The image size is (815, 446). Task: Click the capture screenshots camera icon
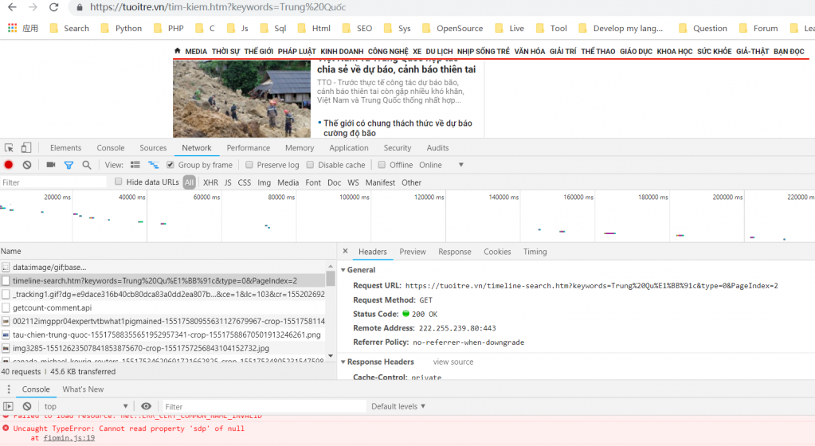(51, 165)
